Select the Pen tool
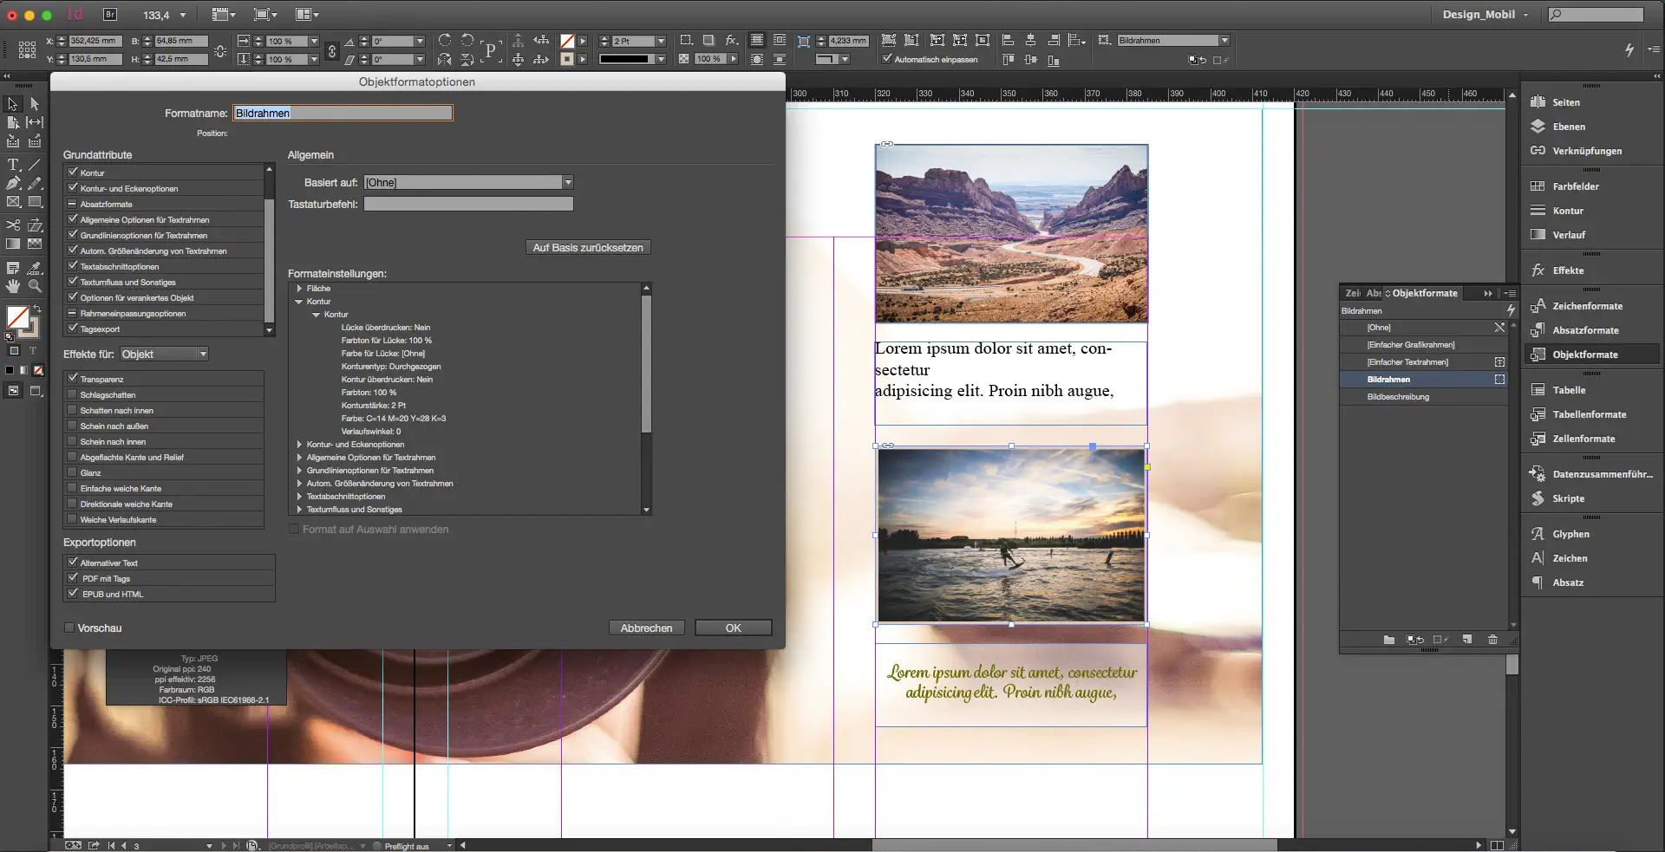The image size is (1665, 852). click(12, 183)
